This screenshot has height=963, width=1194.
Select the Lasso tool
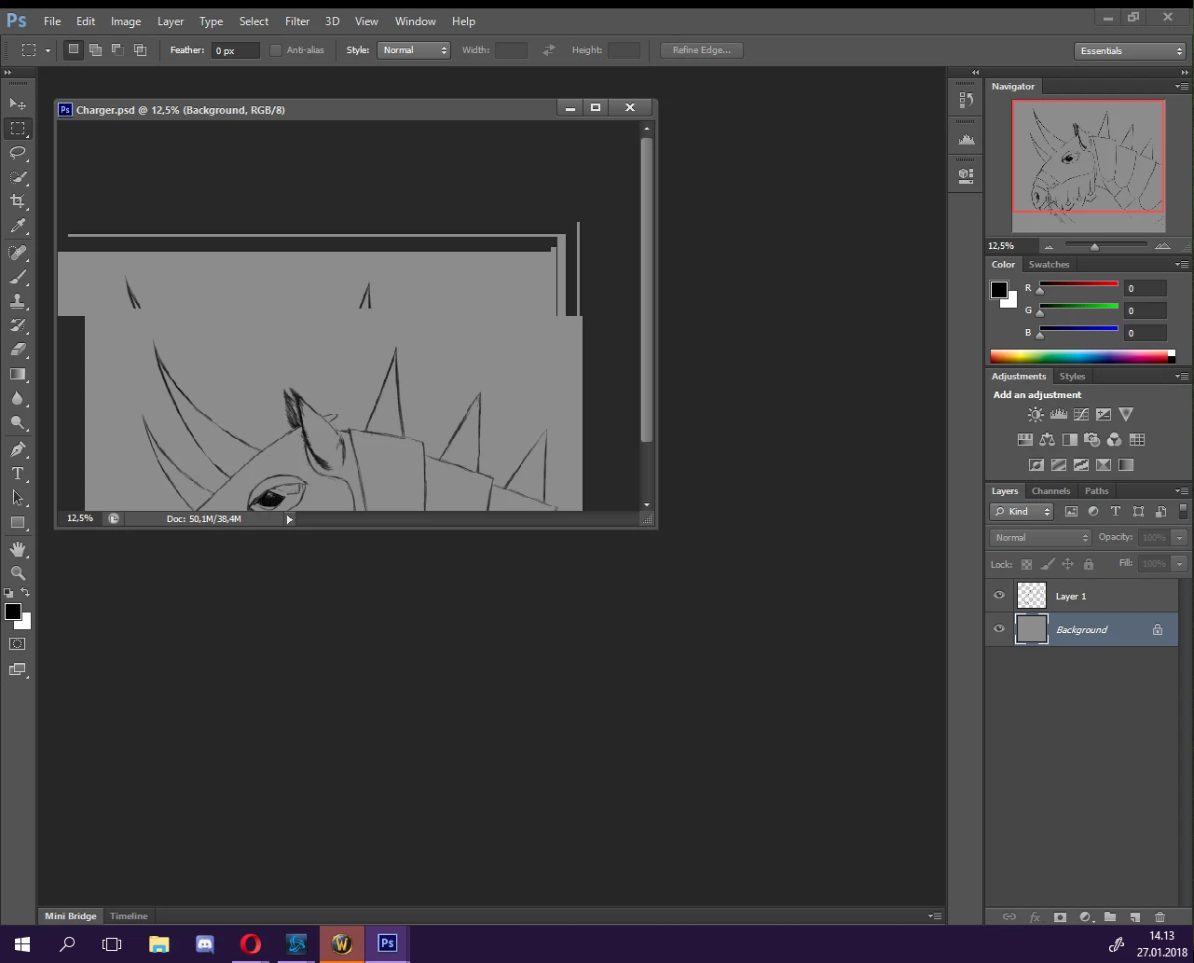coord(18,152)
